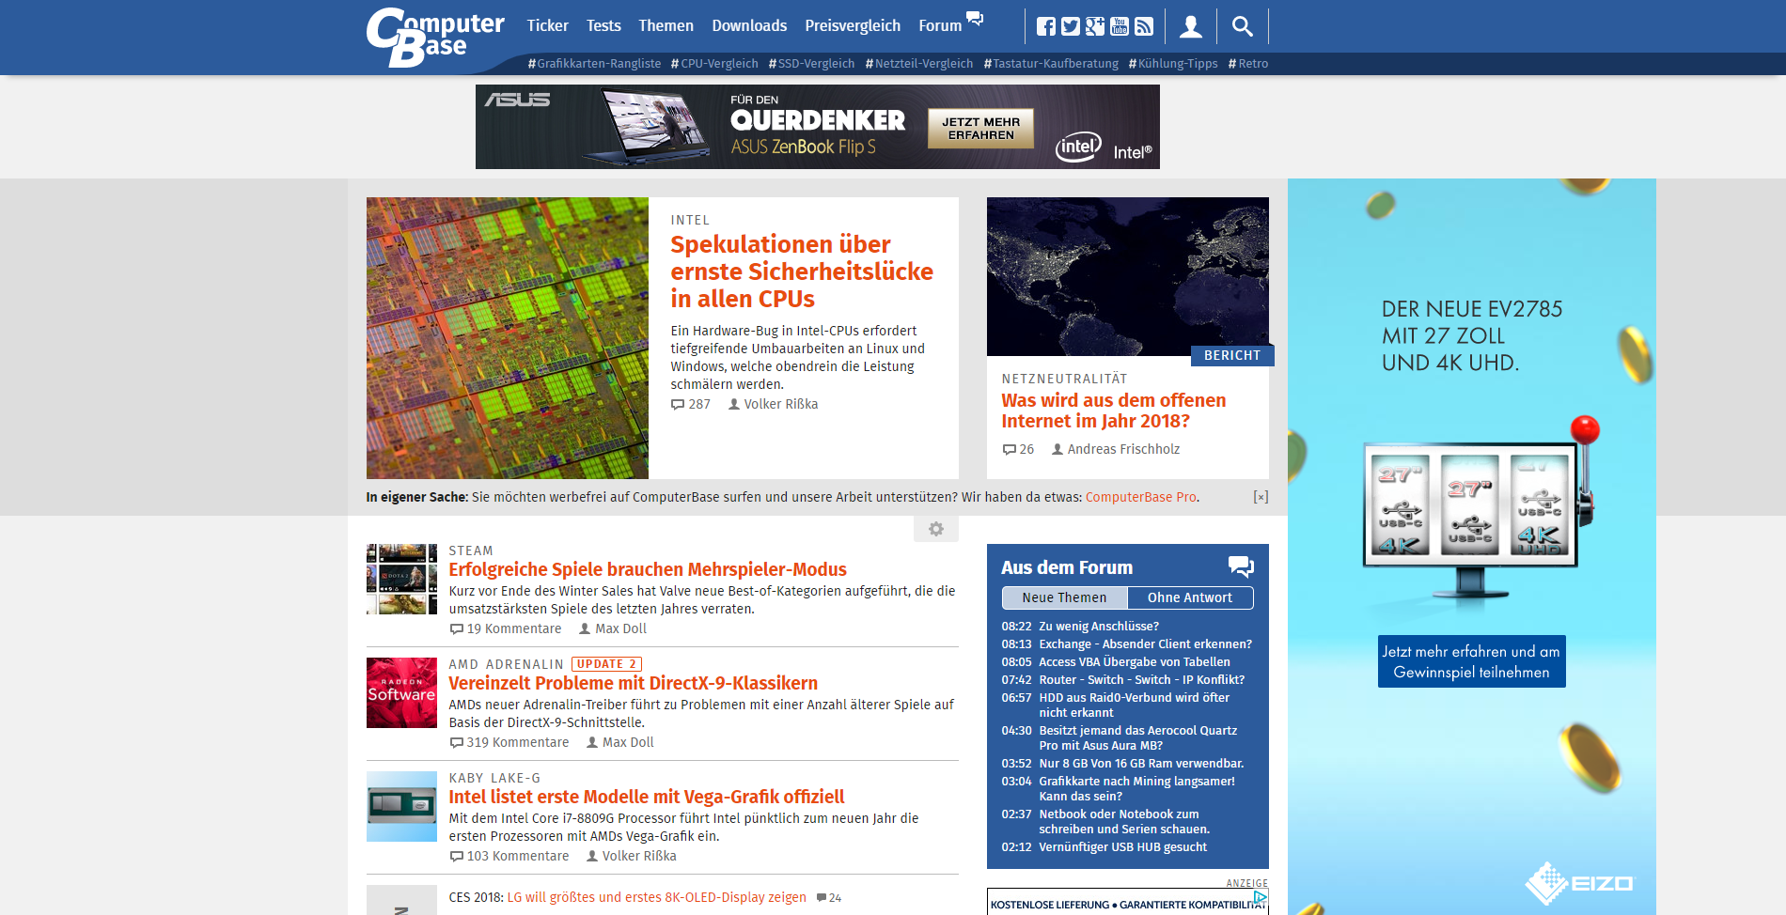Open #Retro link
The height and width of the screenshot is (915, 1786).
[x=1248, y=64]
